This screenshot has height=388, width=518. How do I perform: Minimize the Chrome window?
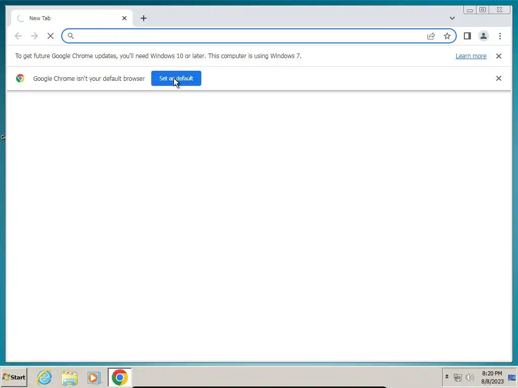[x=470, y=10]
